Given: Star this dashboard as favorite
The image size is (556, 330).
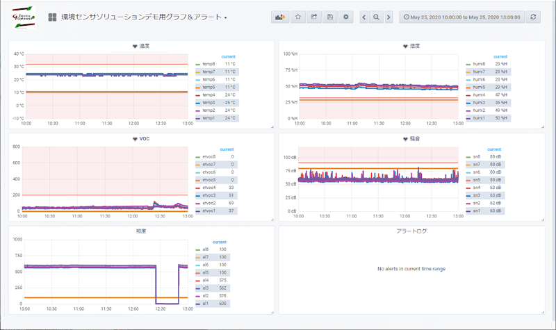Looking at the screenshot, I should coord(297,17).
